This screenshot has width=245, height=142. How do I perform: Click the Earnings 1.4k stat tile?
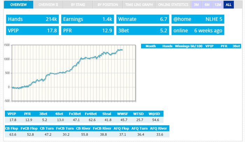tap(87, 19)
